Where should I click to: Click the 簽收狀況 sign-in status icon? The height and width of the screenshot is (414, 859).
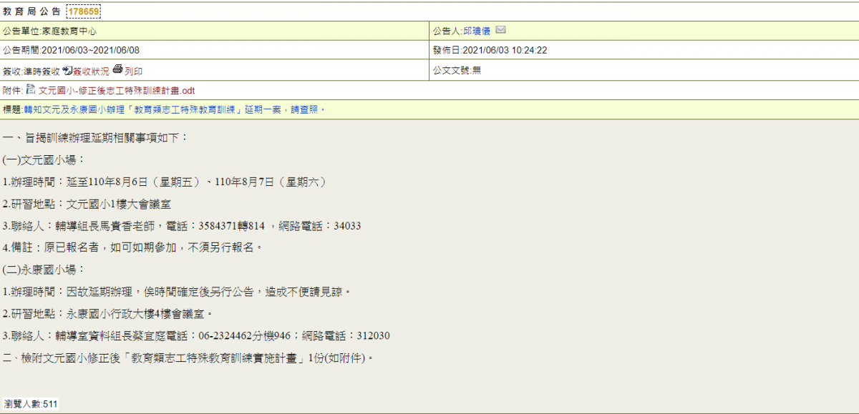[x=68, y=70]
